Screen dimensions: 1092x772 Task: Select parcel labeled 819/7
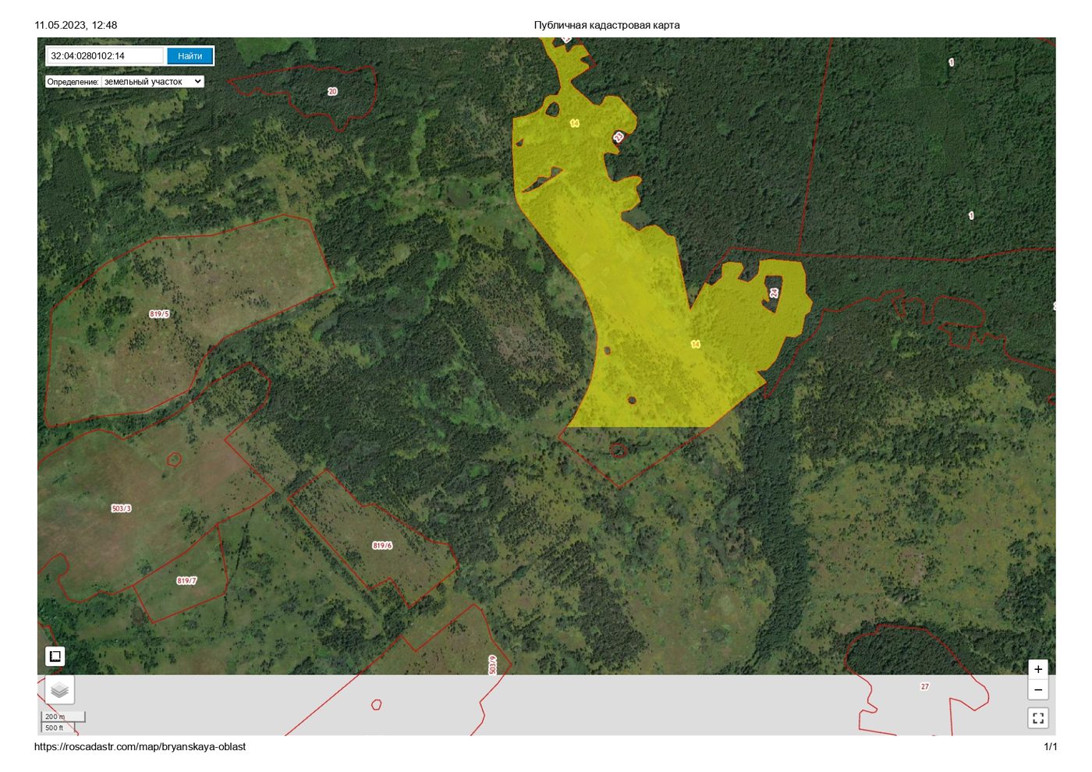click(x=186, y=581)
